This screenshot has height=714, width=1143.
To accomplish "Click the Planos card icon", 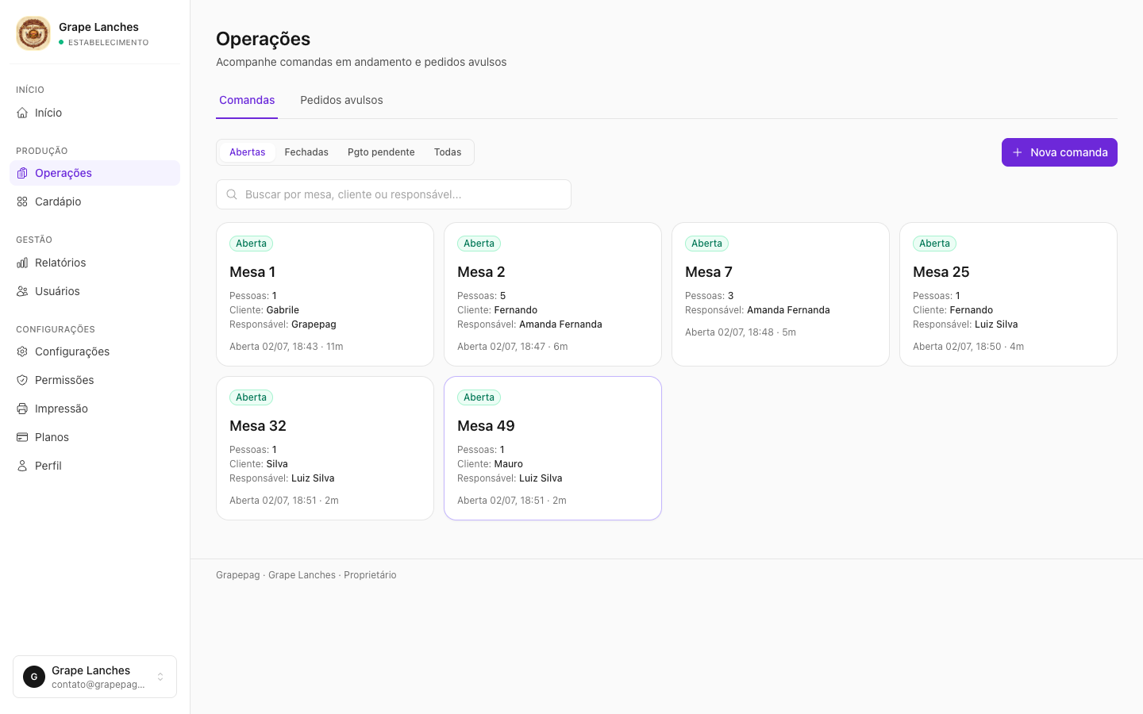I will tap(22, 437).
